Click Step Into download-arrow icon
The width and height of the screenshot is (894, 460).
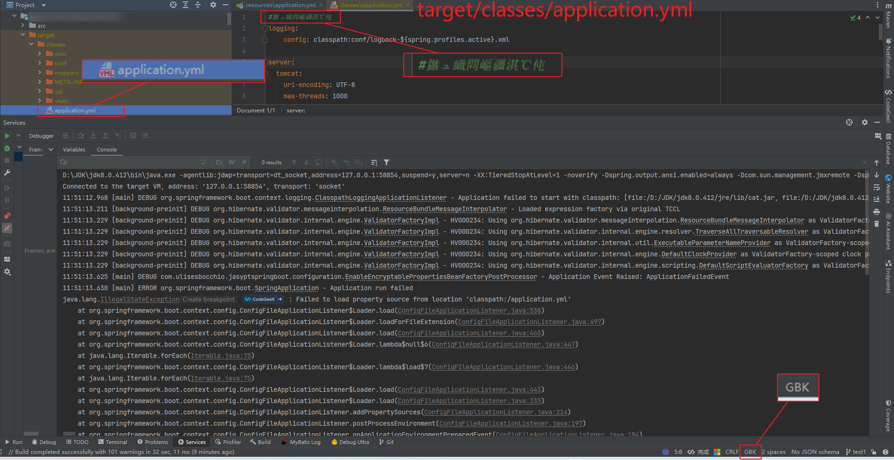click(x=93, y=136)
